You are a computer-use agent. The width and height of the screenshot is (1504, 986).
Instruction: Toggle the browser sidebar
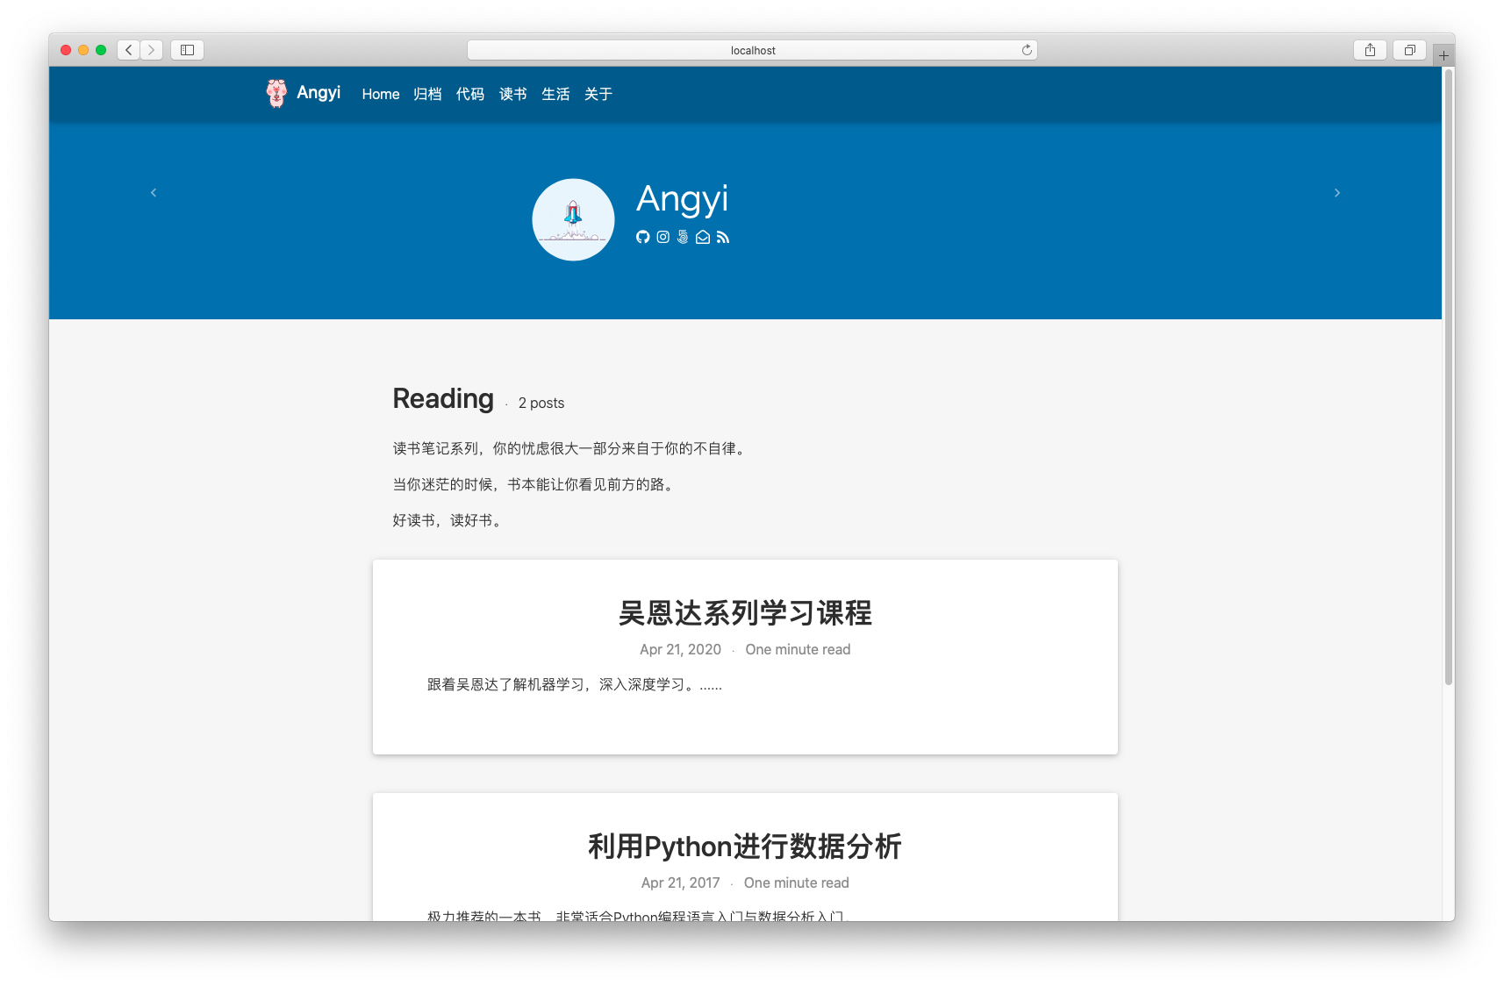tap(186, 50)
